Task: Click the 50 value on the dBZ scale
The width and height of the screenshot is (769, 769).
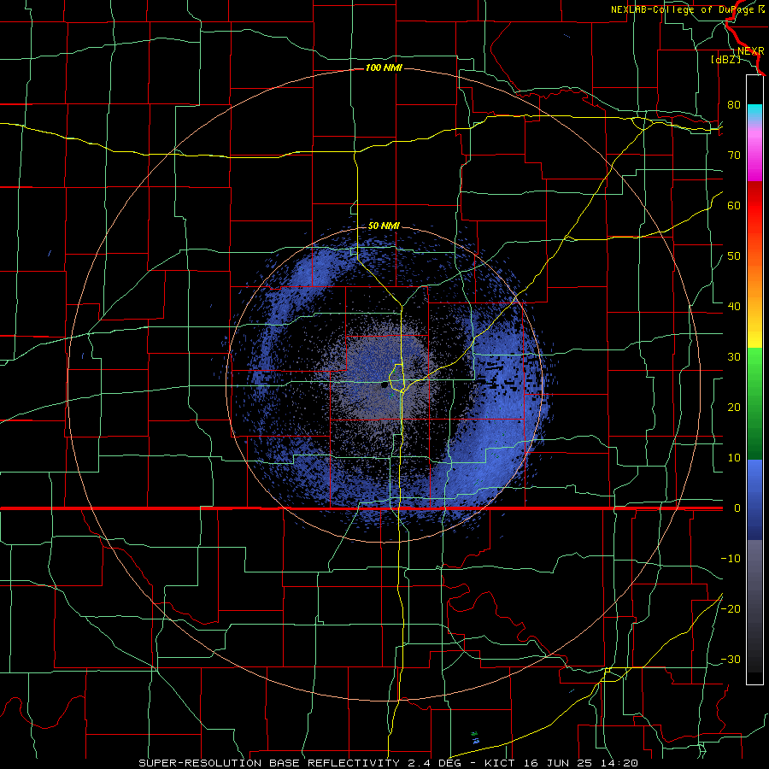Action: click(x=734, y=256)
